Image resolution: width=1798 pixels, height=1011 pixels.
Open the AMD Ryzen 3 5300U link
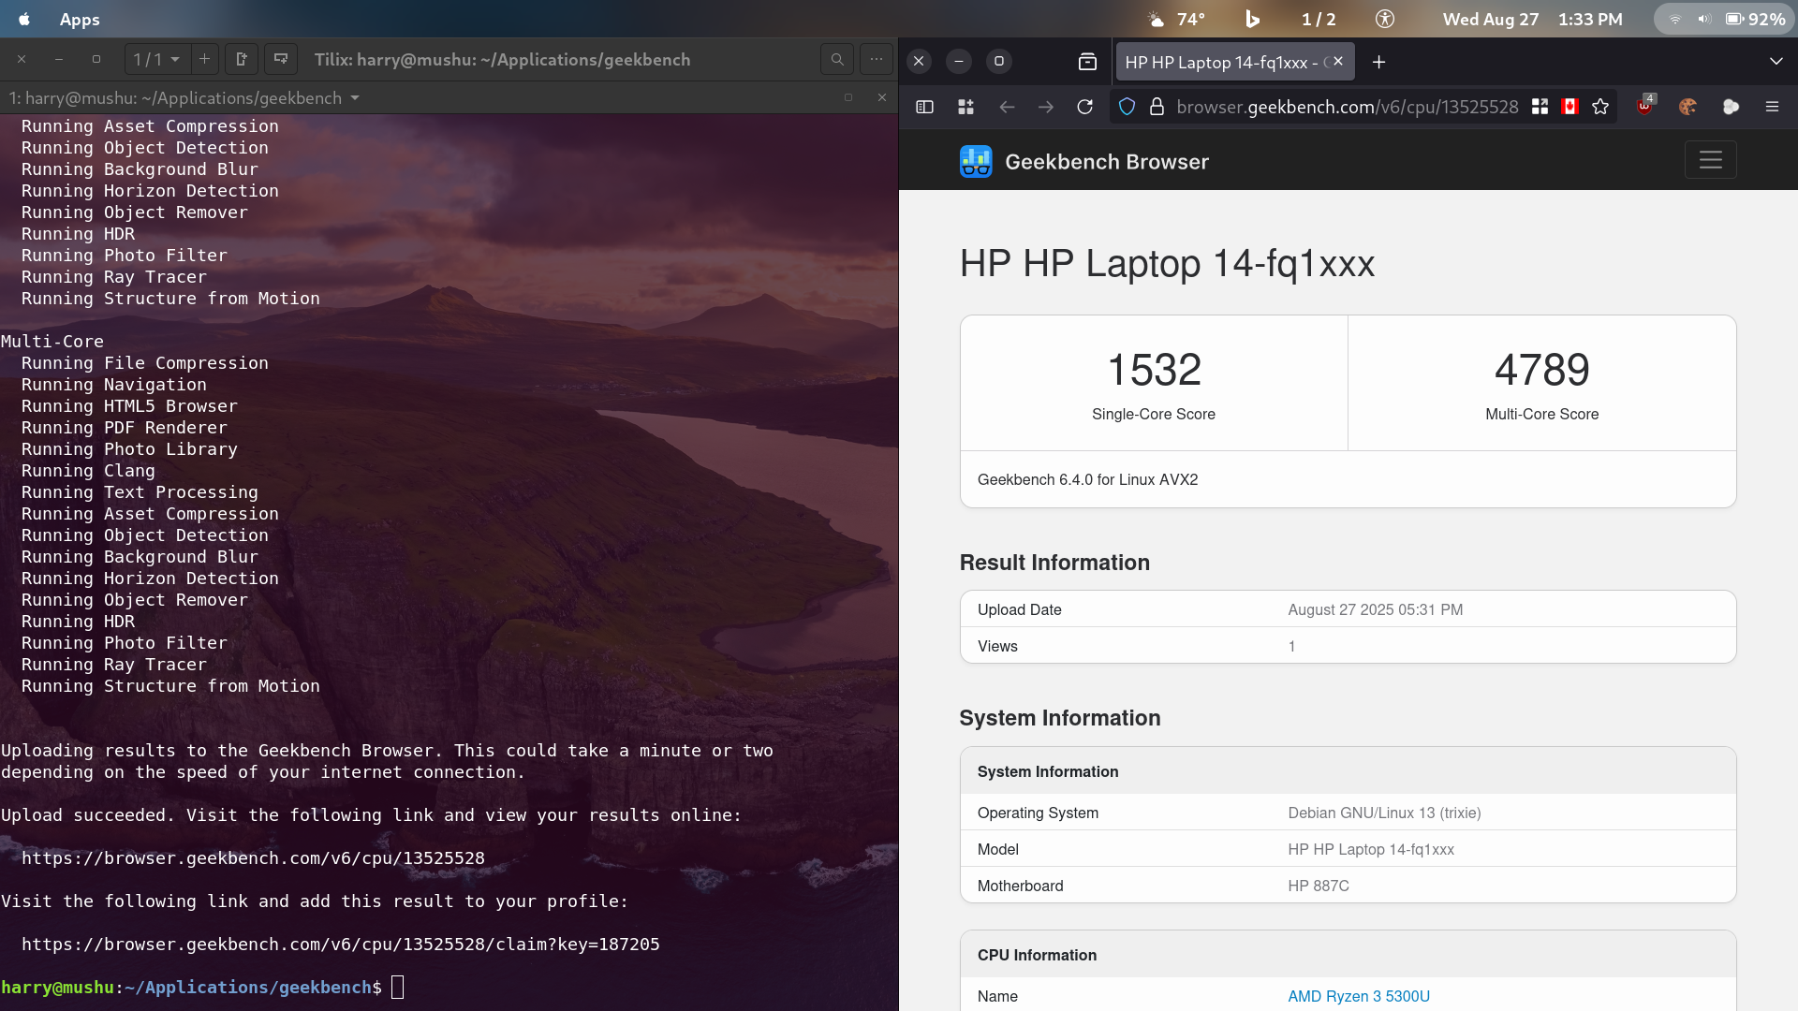coord(1358,996)
